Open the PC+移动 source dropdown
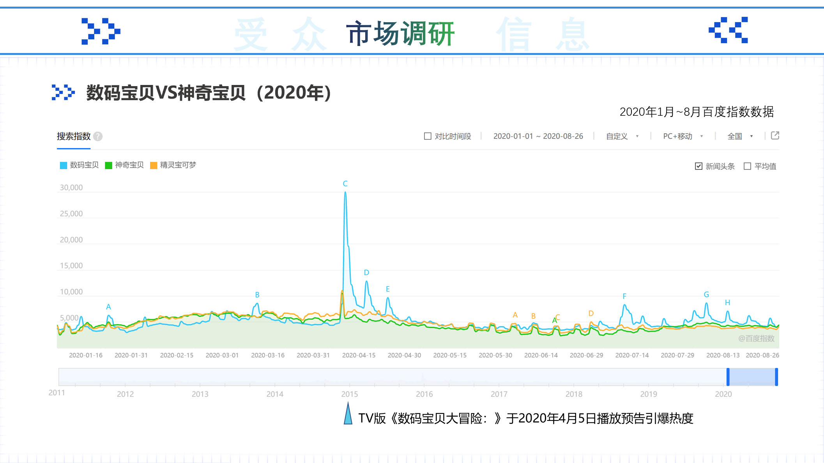824x463 pixels. [x=683, y=136]
